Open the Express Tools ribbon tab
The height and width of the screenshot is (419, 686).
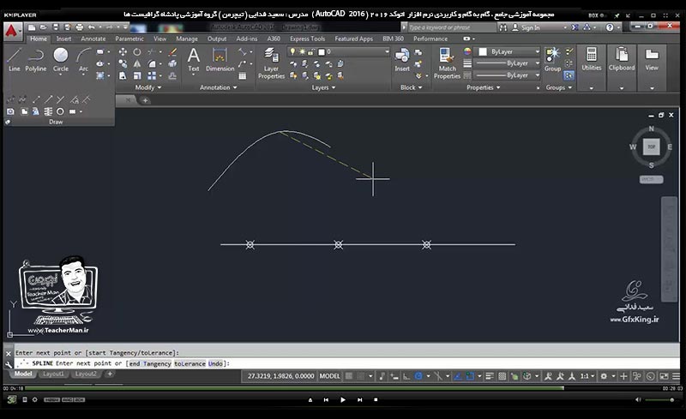pos(307,39)
